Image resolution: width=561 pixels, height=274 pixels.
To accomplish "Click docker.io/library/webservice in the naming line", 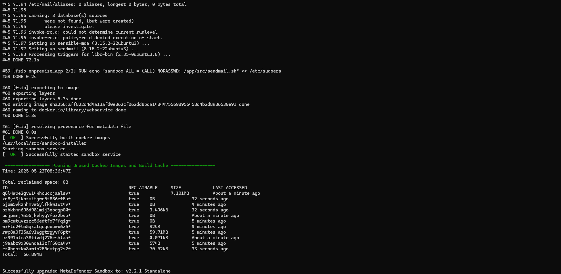I will tap(76, 110).
